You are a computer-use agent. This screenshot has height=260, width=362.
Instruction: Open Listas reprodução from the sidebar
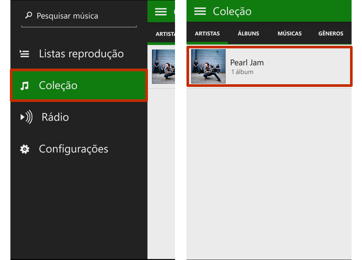(79, 54)
